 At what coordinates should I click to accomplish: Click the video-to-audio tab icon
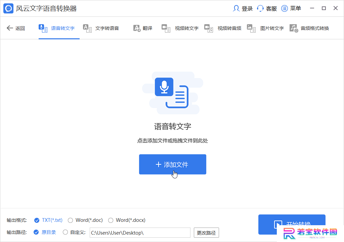tap(209, 28)
